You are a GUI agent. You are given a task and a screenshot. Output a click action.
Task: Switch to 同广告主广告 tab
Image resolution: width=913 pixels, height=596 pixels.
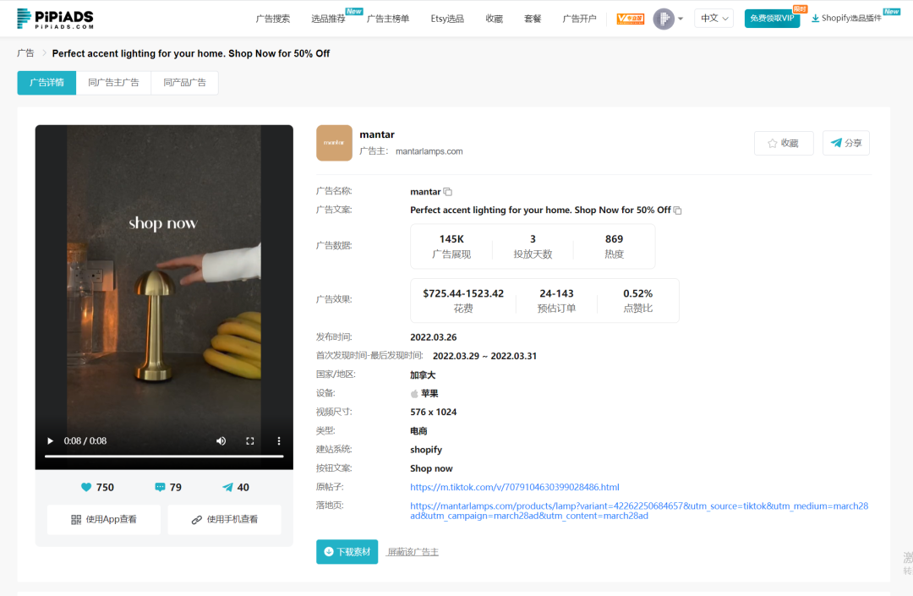(x=113, y=83)
